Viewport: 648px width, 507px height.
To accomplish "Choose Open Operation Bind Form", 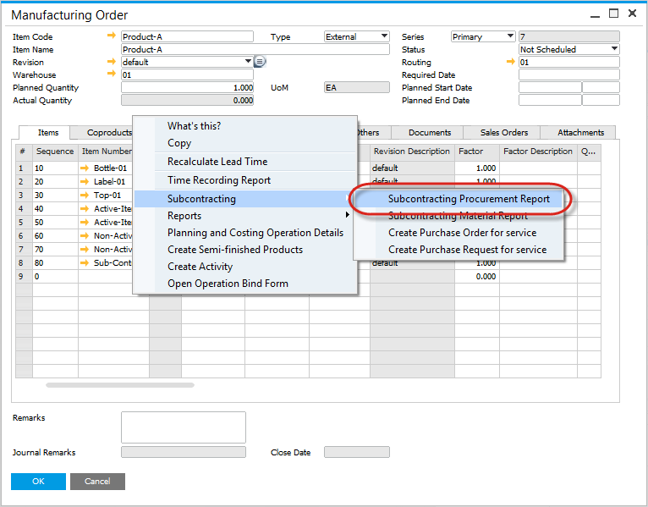I will coord(245,284).
